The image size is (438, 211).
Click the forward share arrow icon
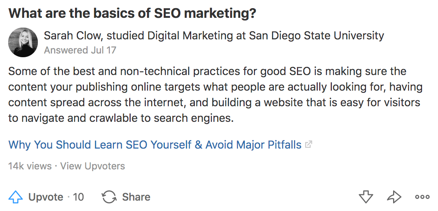point(394,197)
